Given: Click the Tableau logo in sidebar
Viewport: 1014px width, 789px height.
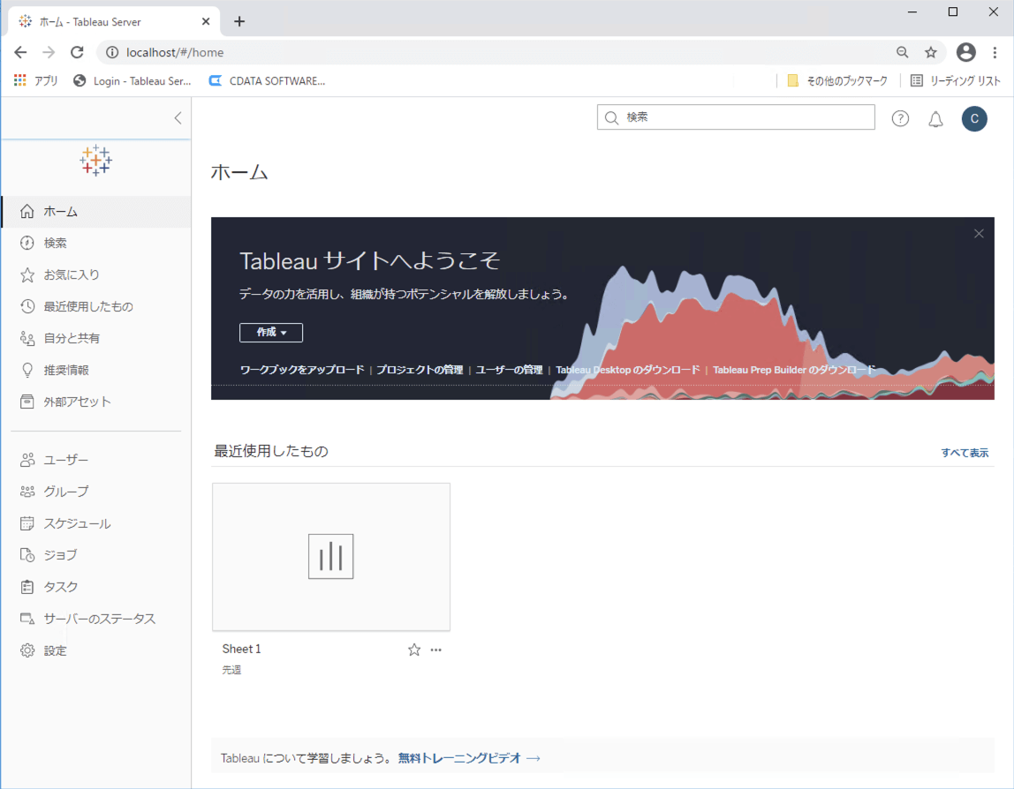Looking at the screenshot, I should pos(95,161).
